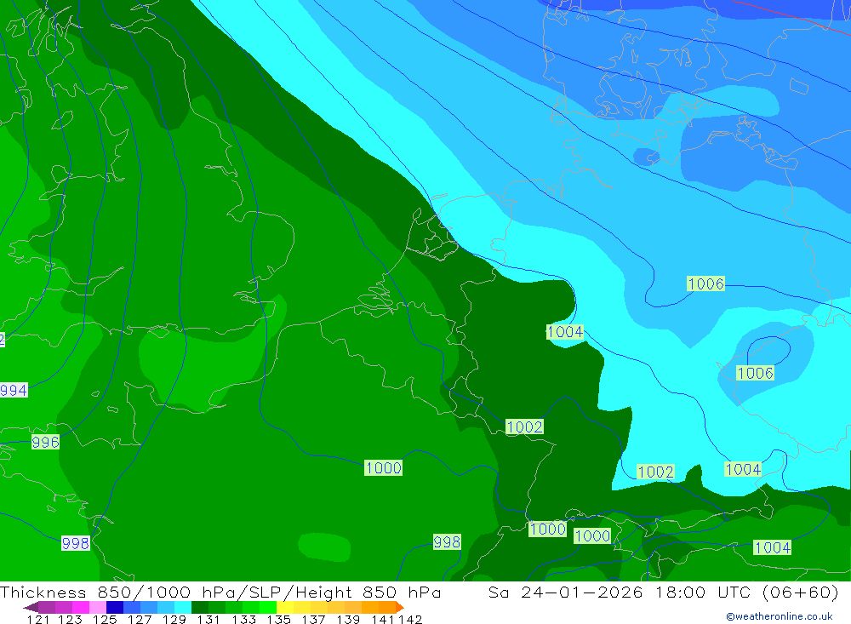The image size is (851, 624).
Task: Pick the dark navy blue legend swatch
Action: [x=115, y=607]
